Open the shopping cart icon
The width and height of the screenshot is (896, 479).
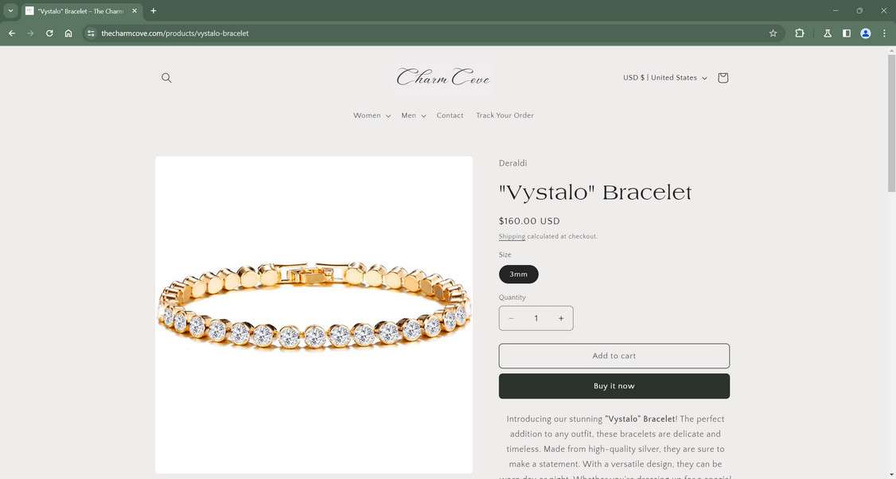pos(723,78)
